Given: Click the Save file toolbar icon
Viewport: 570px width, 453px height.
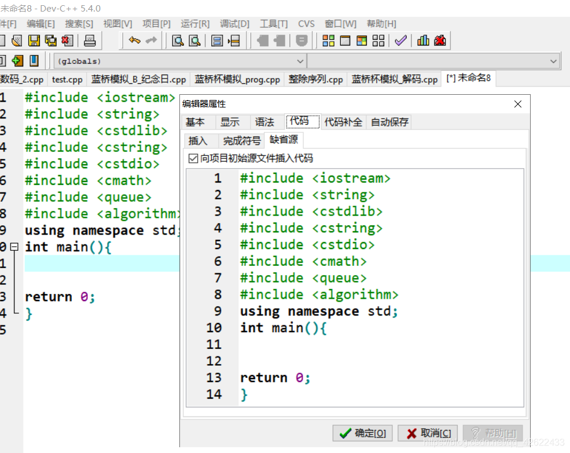Looking at the screenshot, I should (x=34, y=40).
